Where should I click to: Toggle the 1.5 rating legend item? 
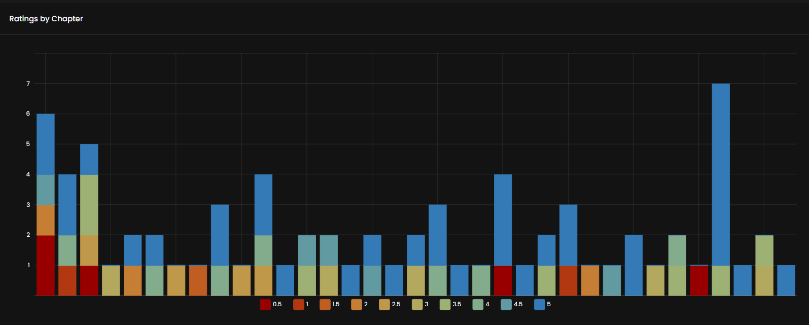point(325,304)
